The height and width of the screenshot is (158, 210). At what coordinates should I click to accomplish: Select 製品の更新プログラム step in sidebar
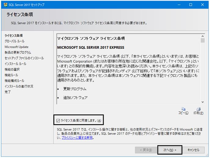coord(18,53)
